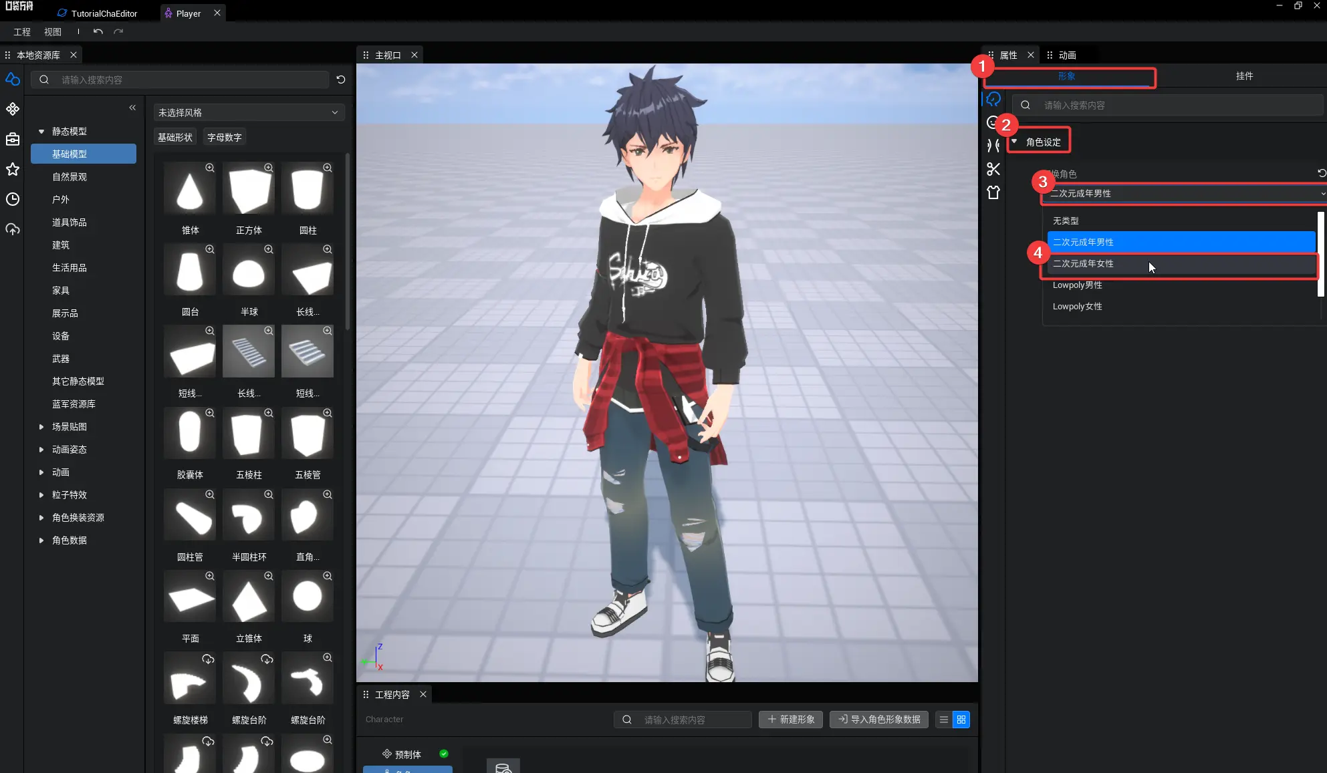The width and height of the screenshot is (1327, 773).
Task: Select the body shape icon in the sidebar
Action: 993,146
